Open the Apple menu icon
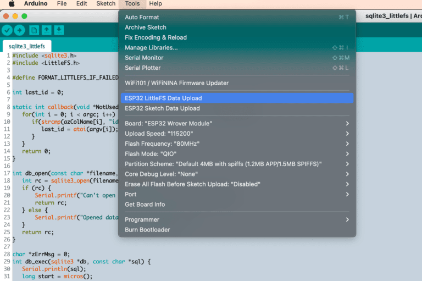The width and height of the screenshot is (422, 281). (x=11, y=4)
